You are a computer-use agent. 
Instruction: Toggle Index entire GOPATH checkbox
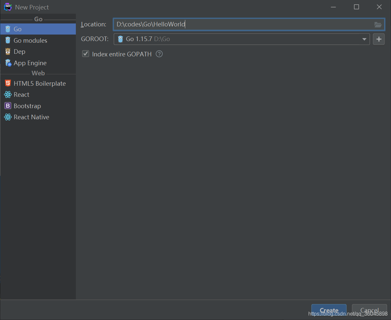[86, 54]
